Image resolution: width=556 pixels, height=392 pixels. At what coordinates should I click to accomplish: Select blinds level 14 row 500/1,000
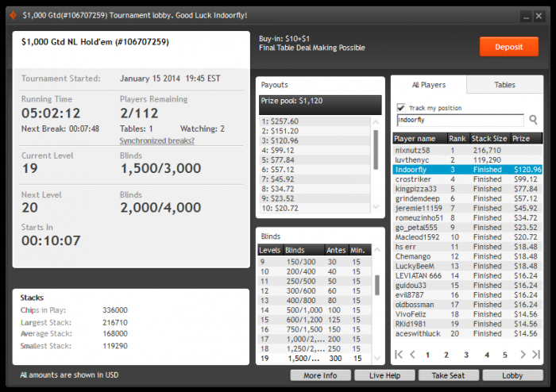point(315,310)
